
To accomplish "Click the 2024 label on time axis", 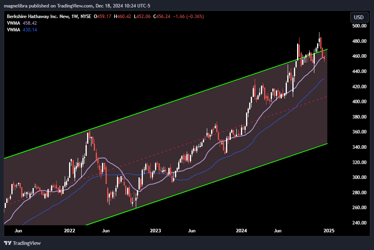I will [241, 231].
